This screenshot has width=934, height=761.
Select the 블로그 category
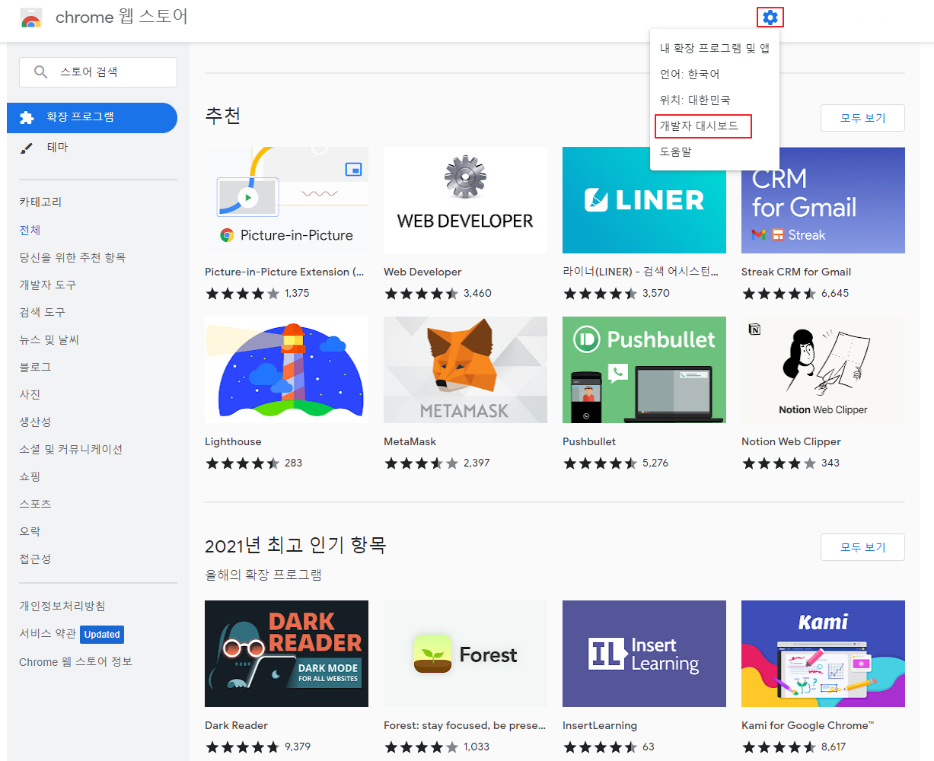(35, 367)
